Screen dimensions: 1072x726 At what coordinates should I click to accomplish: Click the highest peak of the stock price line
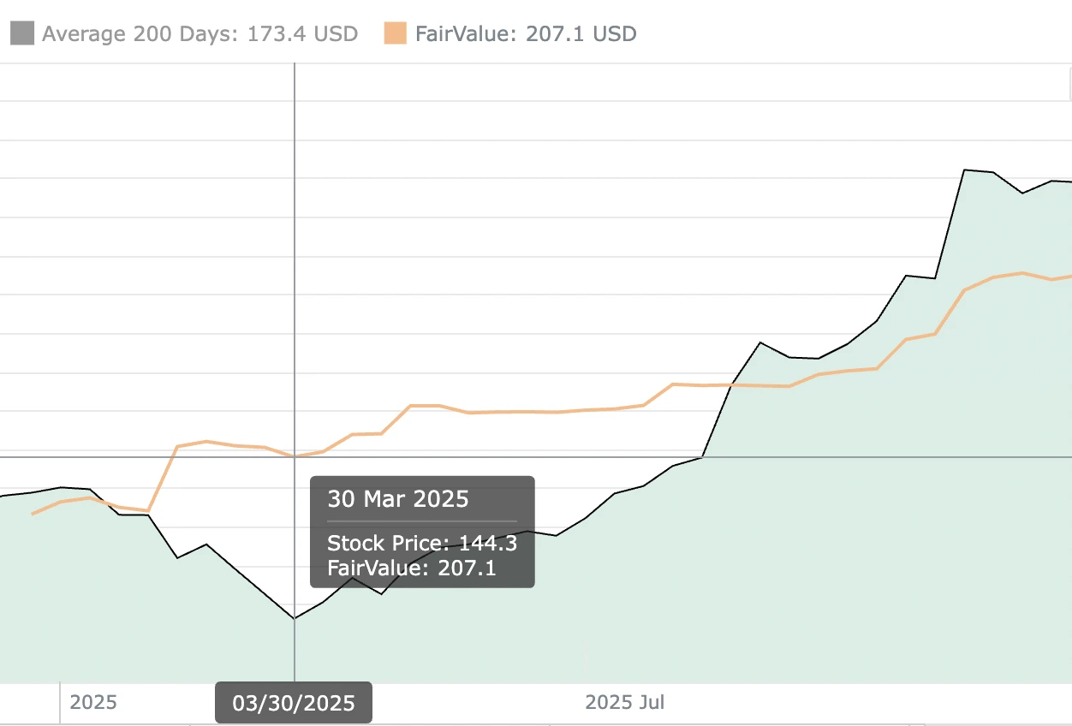(x=965, y=170)
